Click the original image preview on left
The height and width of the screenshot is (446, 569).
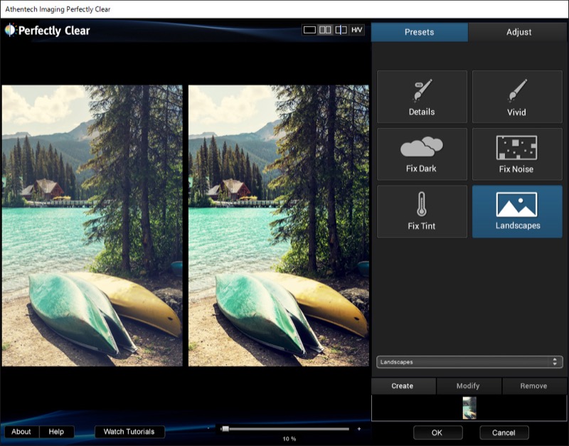pyautogui.click(x=92, y=225)
